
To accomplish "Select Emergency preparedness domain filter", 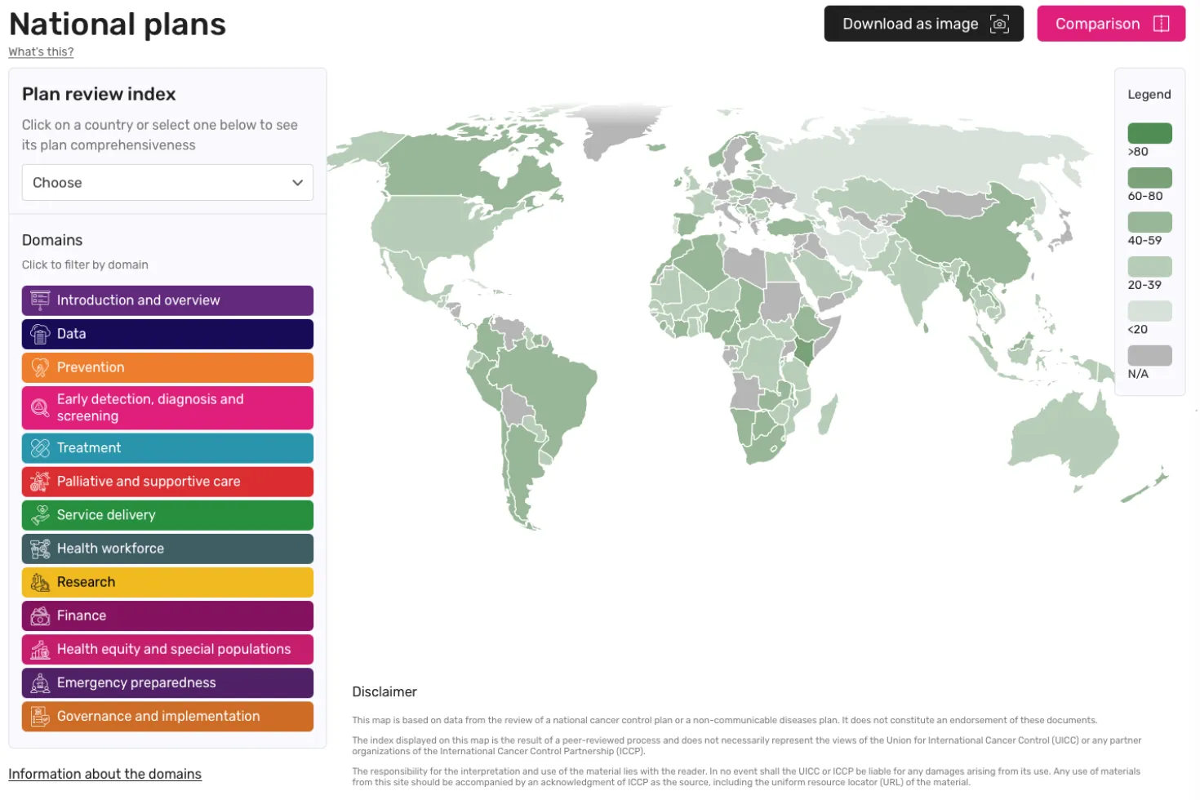I will coord(167,682).
